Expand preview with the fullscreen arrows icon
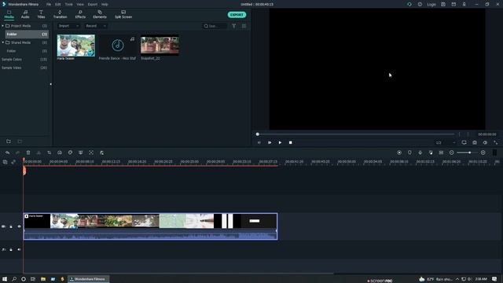 click(x=496, y=142)
